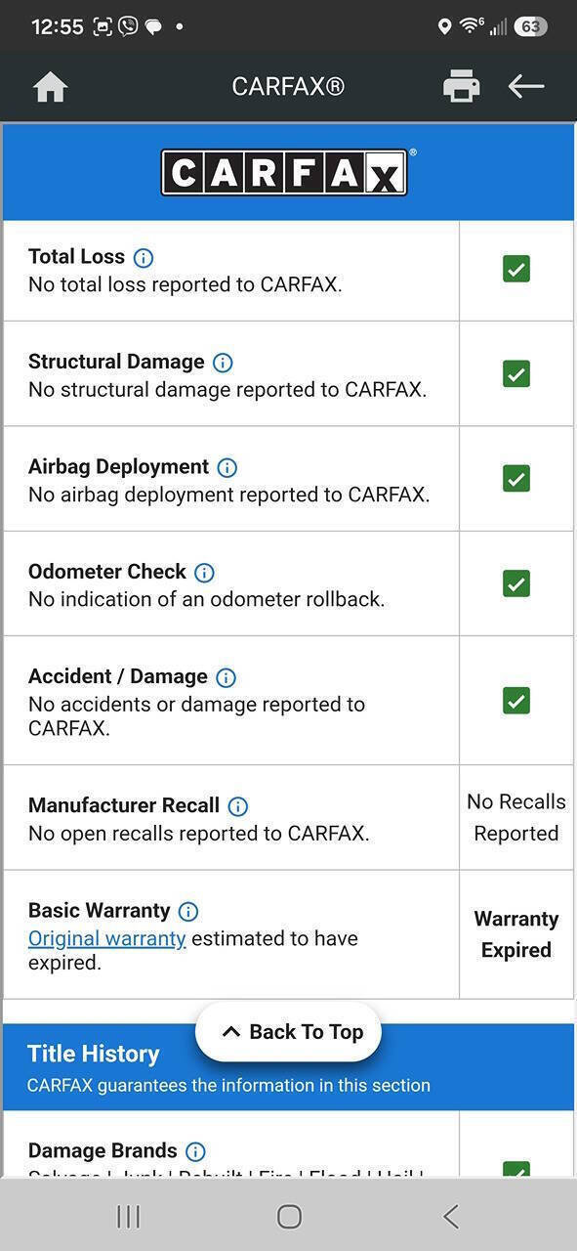Open info icon beside Odometer Check

pyautogui.click(x=204, y=573)
